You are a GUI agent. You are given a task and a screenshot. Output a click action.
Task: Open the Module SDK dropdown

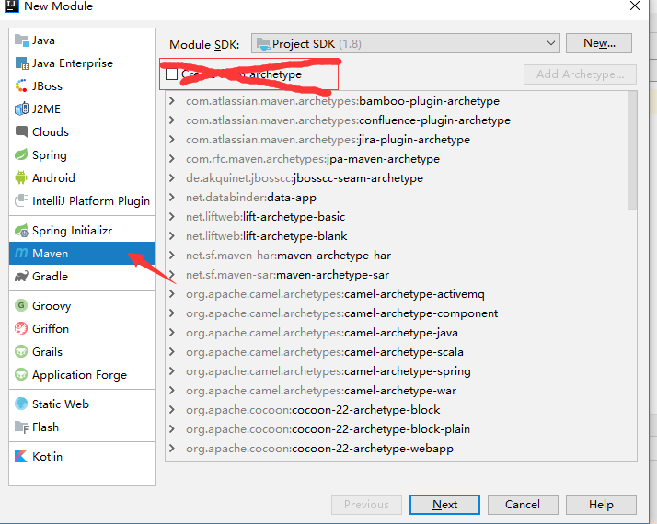405,43
